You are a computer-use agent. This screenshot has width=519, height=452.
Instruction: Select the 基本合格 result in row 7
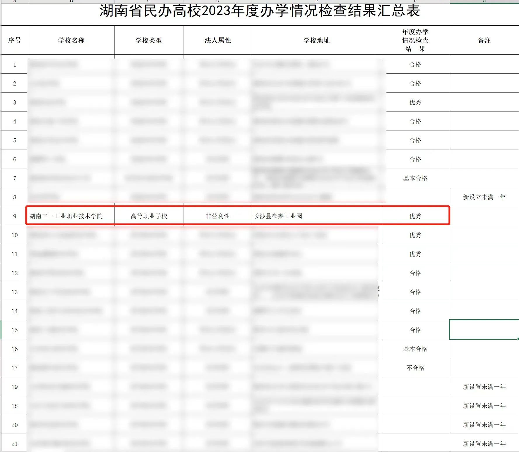click(x=415, y=178)
